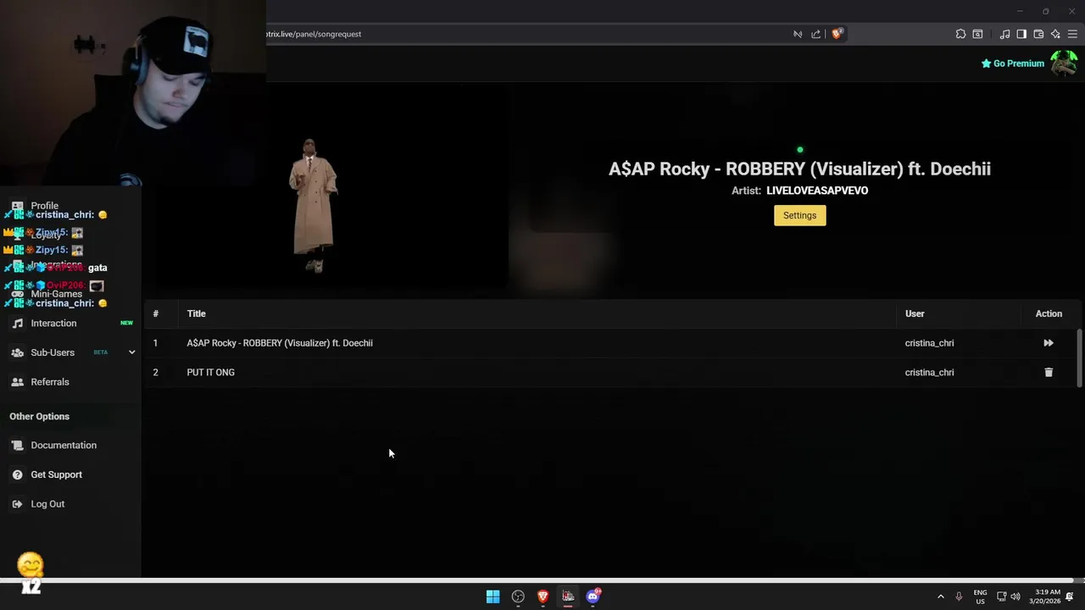
Task: Open the OBS Studio taskbar icon
Action: [518, 596]
